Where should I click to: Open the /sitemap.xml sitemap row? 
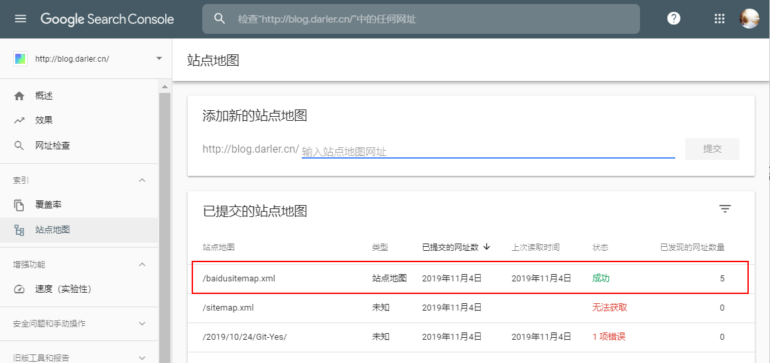click(x=470, y=308)
